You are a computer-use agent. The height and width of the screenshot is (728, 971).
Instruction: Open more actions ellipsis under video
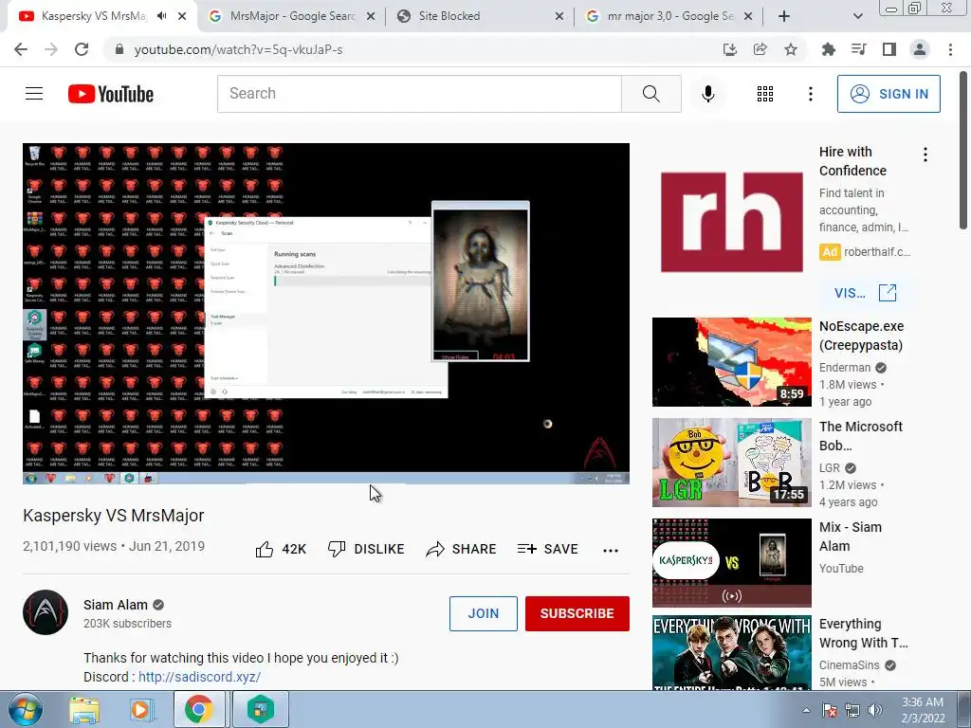pyautogui.click(x=611, y=551)
